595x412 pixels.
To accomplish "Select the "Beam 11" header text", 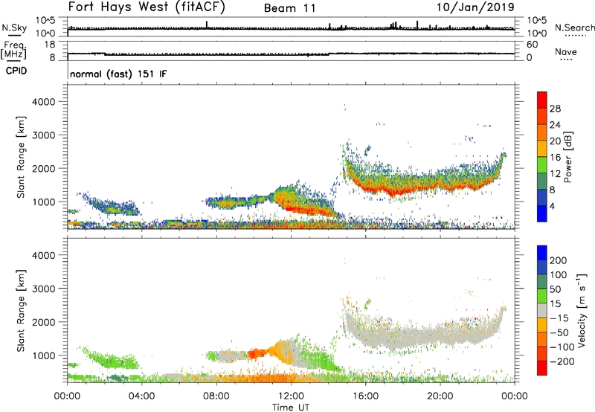I will click(289, 8).
